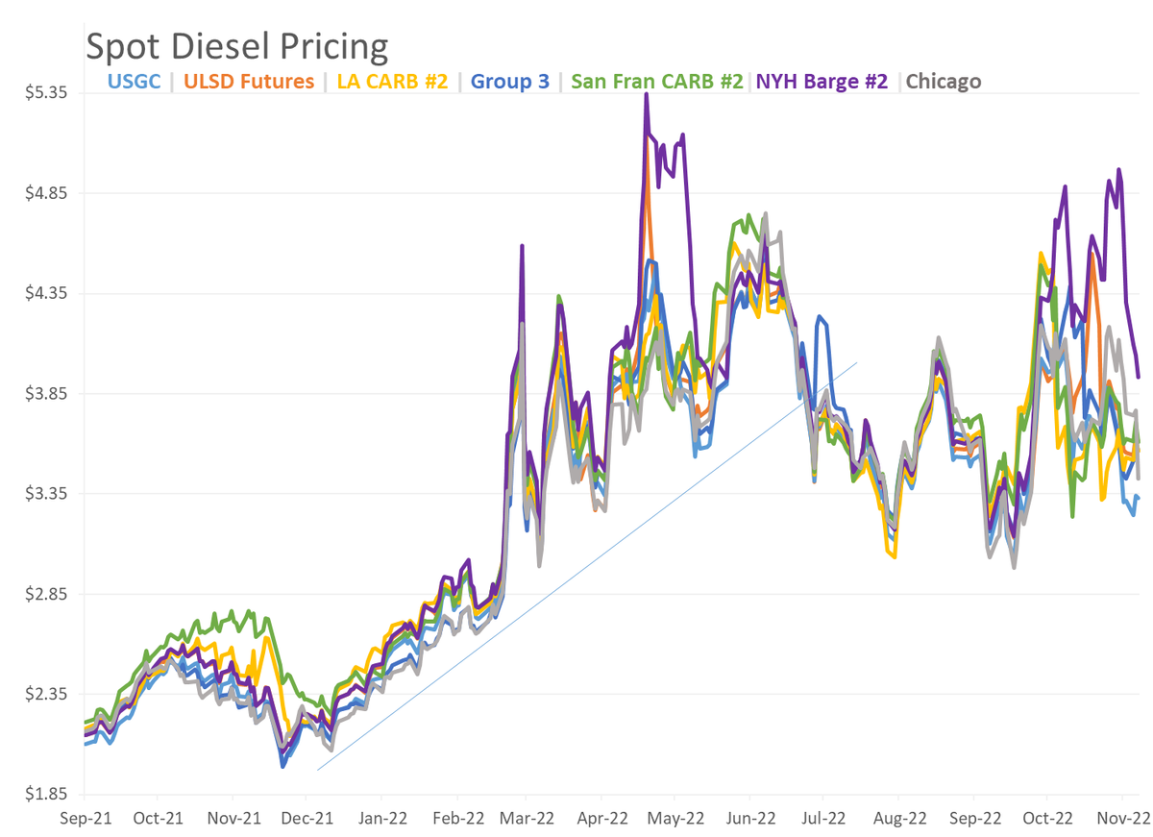Click the Nov-22 x-axis label
Screen dimensions: 1153x837
click(1121, 819)
